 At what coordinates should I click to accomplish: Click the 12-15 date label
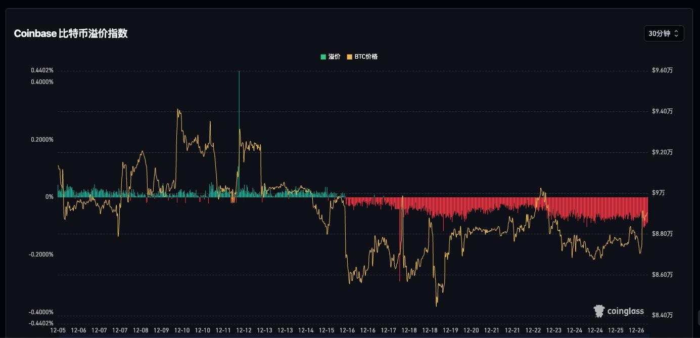[326, 330]
